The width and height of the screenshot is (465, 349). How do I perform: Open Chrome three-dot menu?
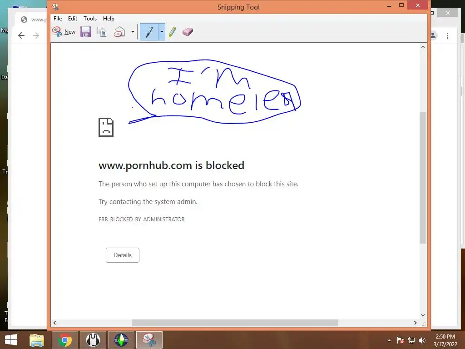(x=447, y=35)
